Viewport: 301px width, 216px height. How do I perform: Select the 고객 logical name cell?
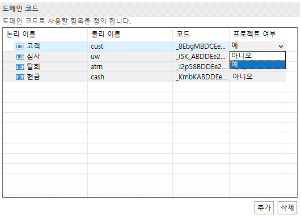point(50,46)
